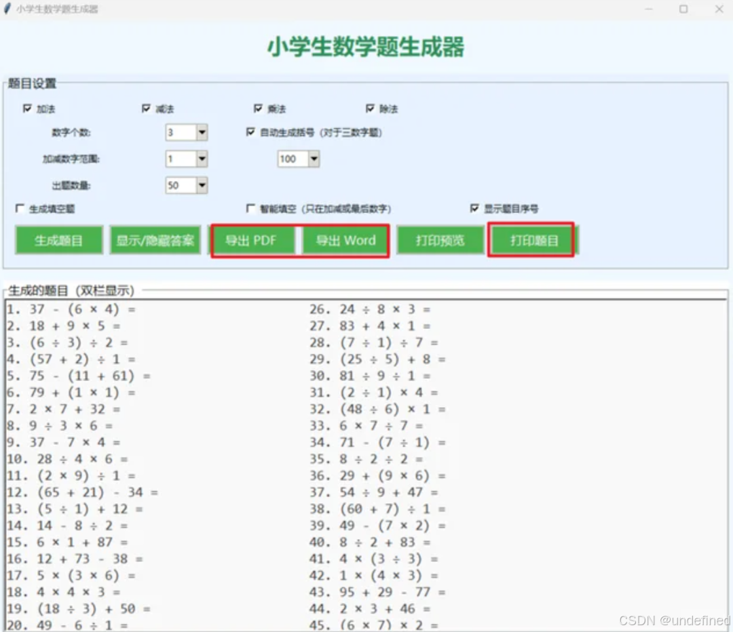Enable the 生成填空题 fill-in-blank option
The height and width of the screenshot is (632, 733).
[x=20, y=209]
